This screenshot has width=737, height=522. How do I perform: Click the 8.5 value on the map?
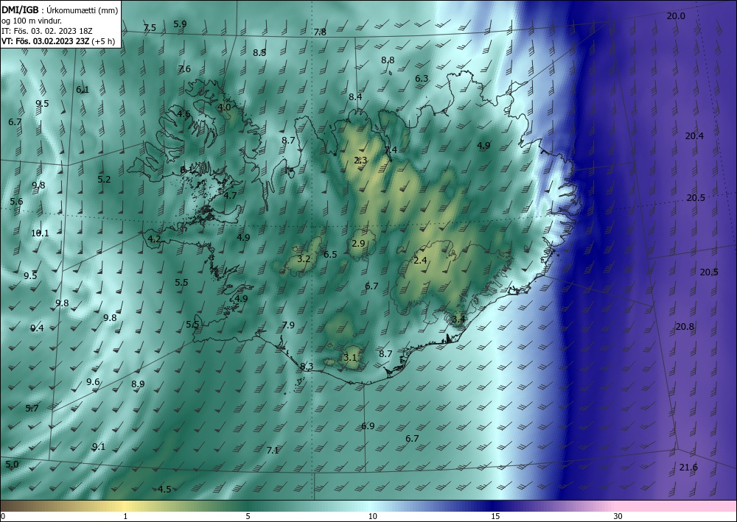259,52
